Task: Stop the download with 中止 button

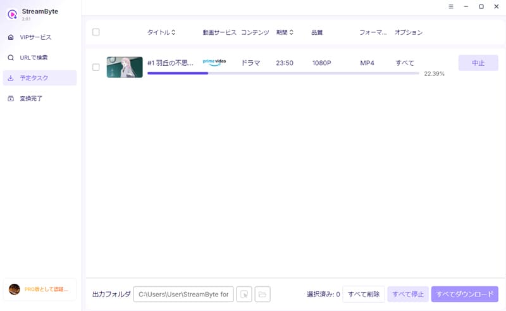Action: coord(478,63)
